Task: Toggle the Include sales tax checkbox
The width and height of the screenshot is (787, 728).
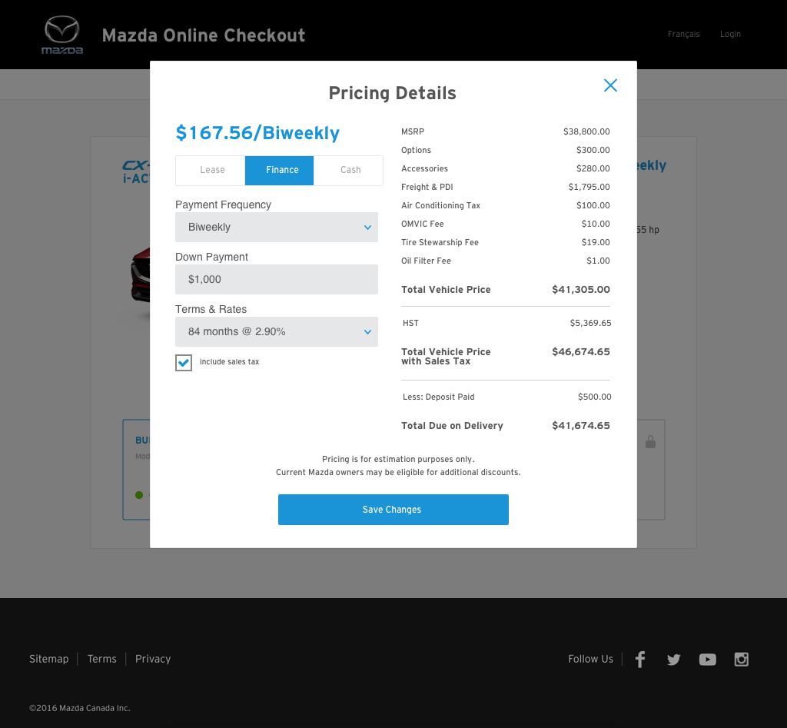Action: click(x=184, y=363)
